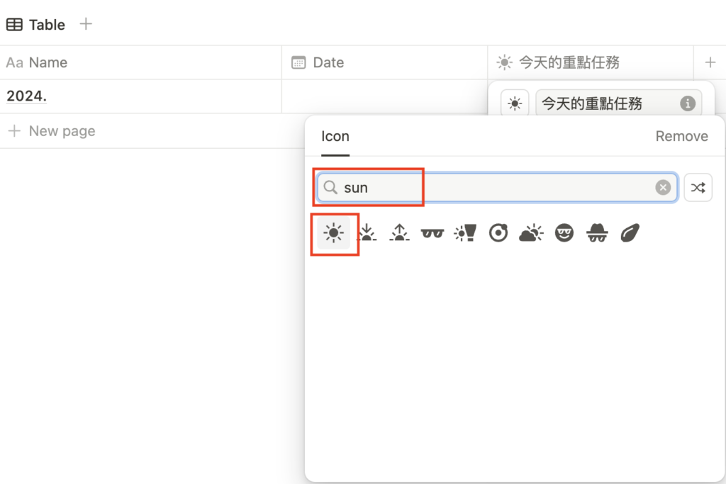Open the Table view tab
This screenshot has height=484, width=726.
pyautogui.click(x=36, y=25)
